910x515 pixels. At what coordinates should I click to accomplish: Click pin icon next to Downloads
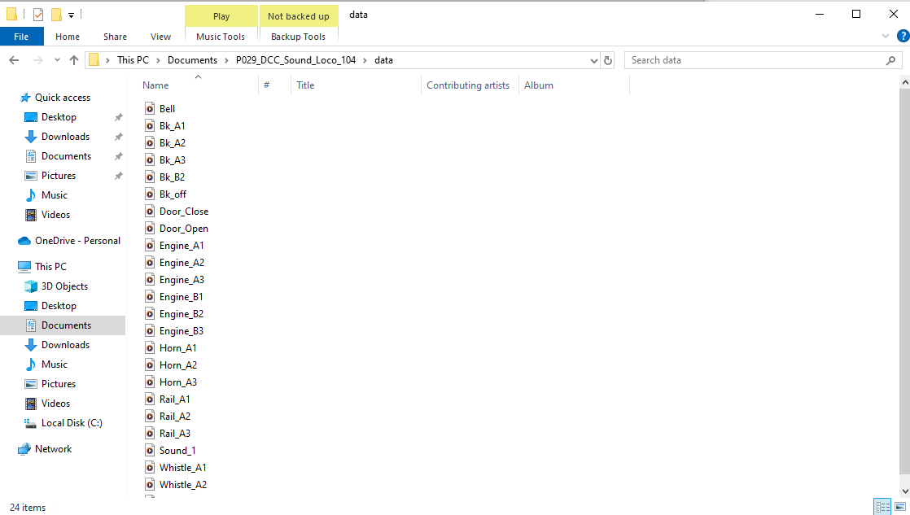[118, 137]
